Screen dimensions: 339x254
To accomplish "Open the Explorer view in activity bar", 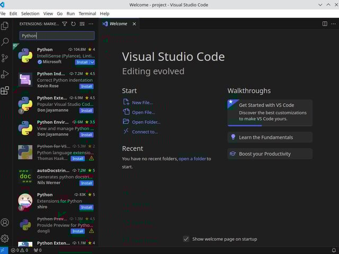I will 5,26.
